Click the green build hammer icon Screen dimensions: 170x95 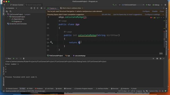tap(113, 5)
